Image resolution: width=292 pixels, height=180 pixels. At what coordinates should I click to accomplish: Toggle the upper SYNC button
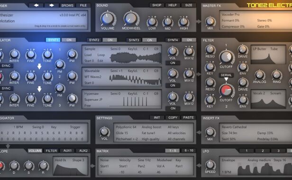tap(6, 66)
